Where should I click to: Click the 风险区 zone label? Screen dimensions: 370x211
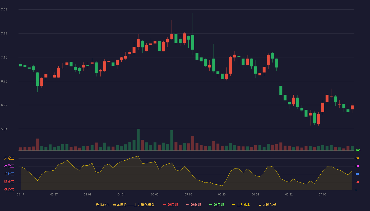[x=9, y=158]
